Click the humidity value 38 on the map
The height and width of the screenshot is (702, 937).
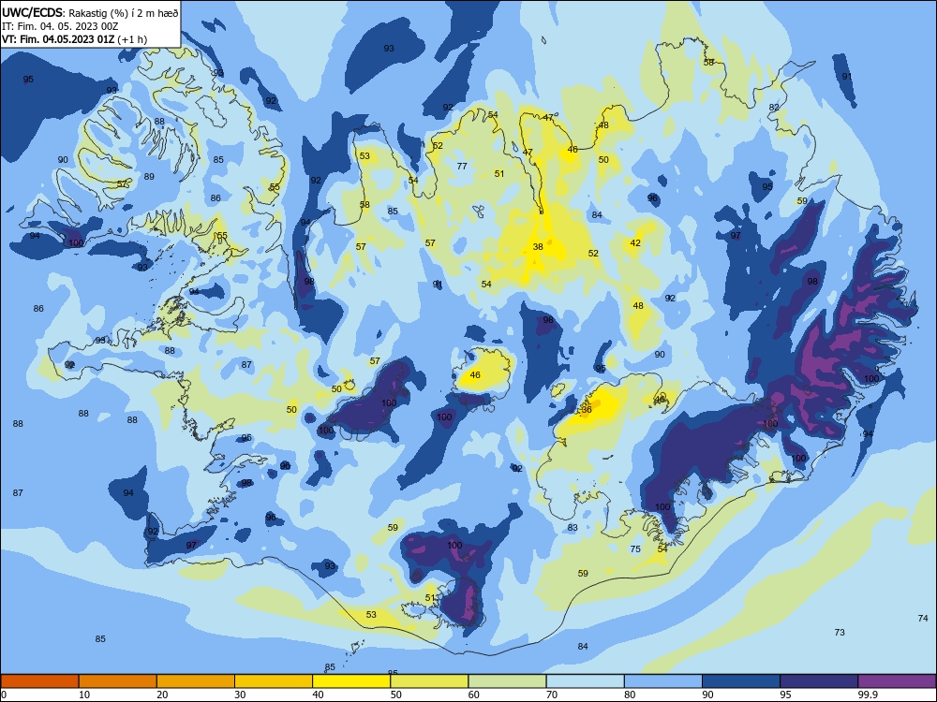coord(538,246)
